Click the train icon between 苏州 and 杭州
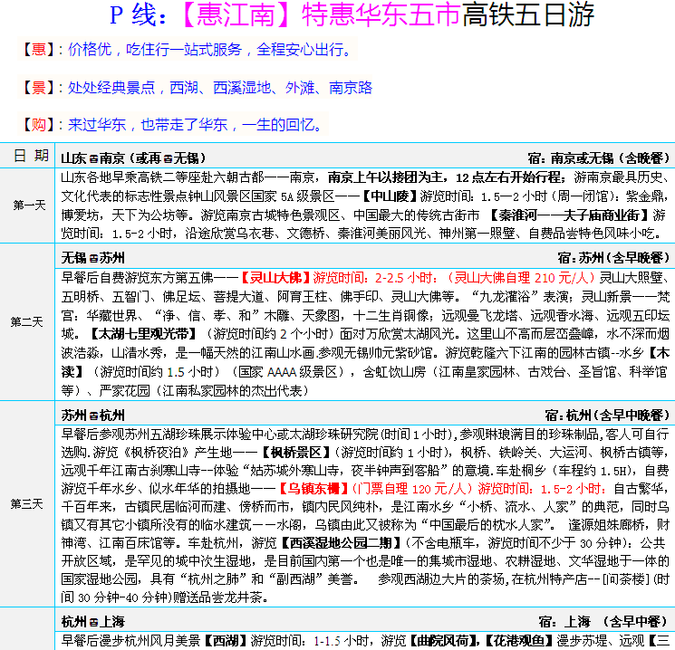The height and width of the screenshot is (650, 675). tap(93, 416)
